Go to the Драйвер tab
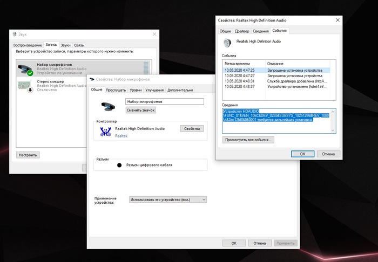Image resolution: width=378 pixels, height=262 pixels. pyautogui.click(x=242, y=31)
